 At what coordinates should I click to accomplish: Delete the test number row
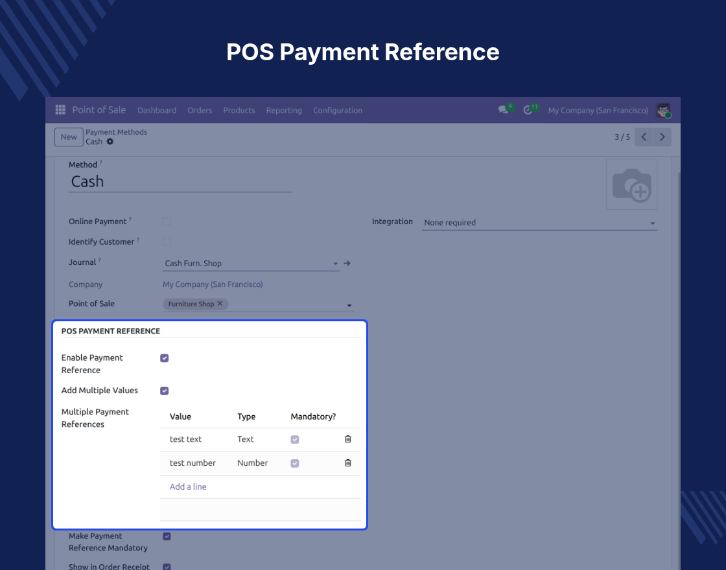tap(347, 462)
